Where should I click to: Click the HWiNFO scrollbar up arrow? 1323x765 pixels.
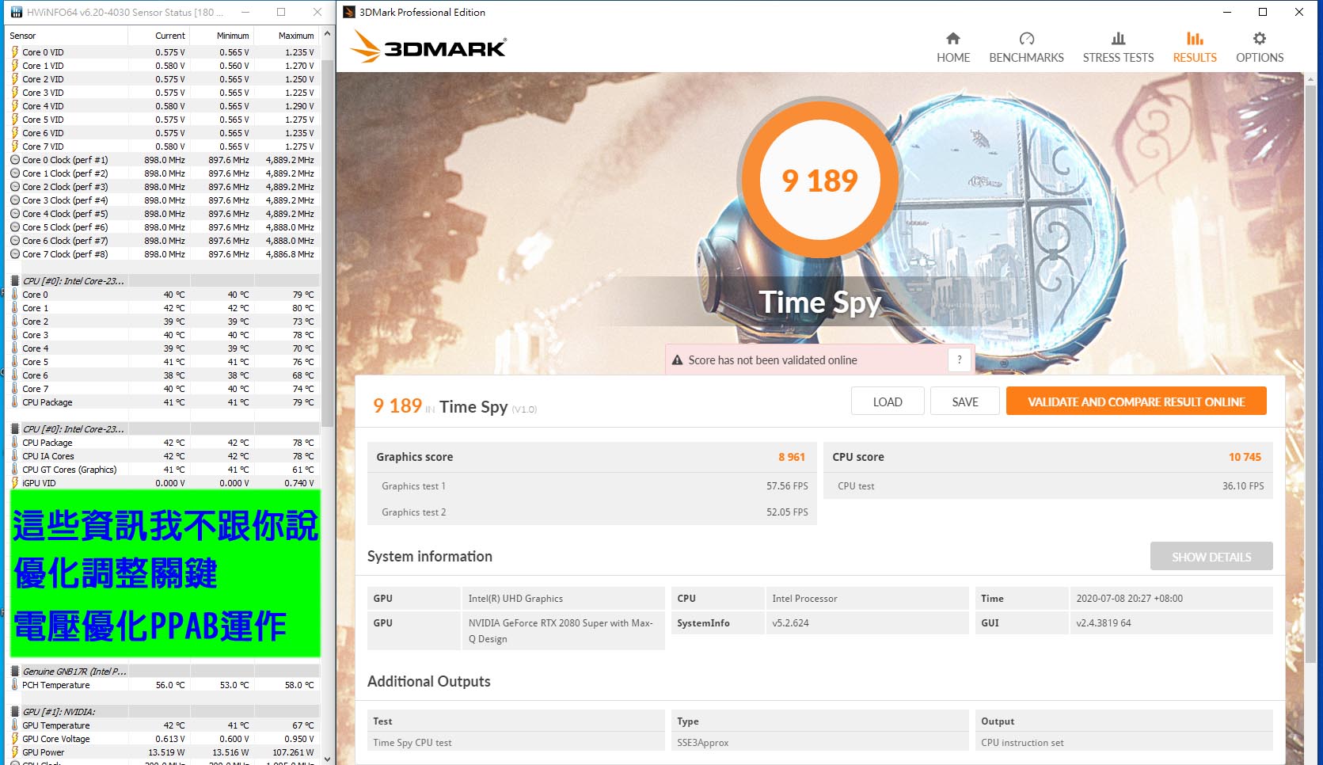pyautogui.click(x=327, y=35)
